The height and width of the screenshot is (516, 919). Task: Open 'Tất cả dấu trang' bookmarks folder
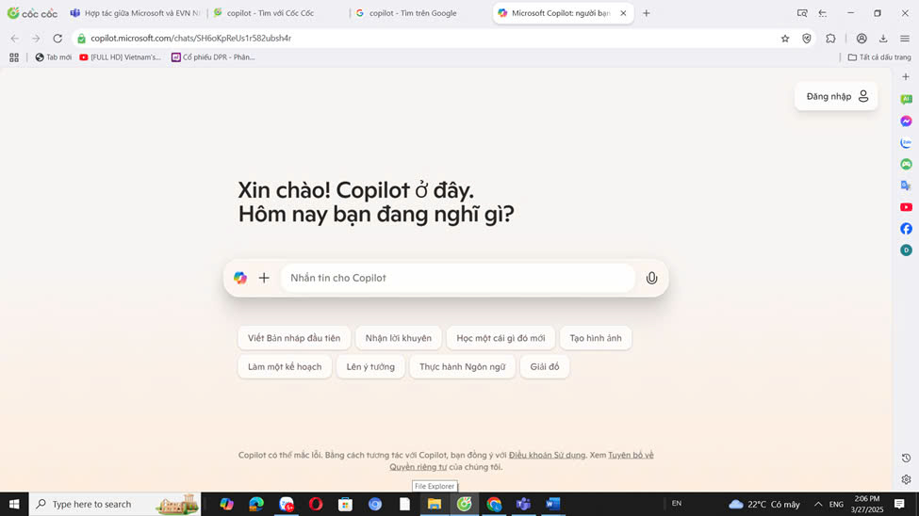879,57
